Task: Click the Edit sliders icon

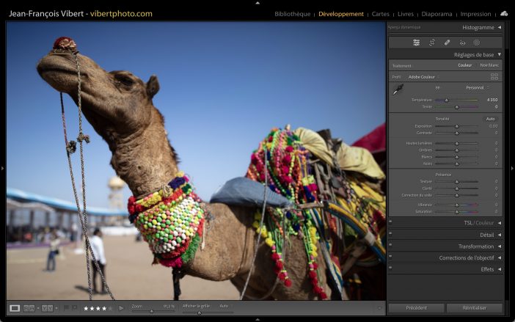Action: tap(416, 43)
